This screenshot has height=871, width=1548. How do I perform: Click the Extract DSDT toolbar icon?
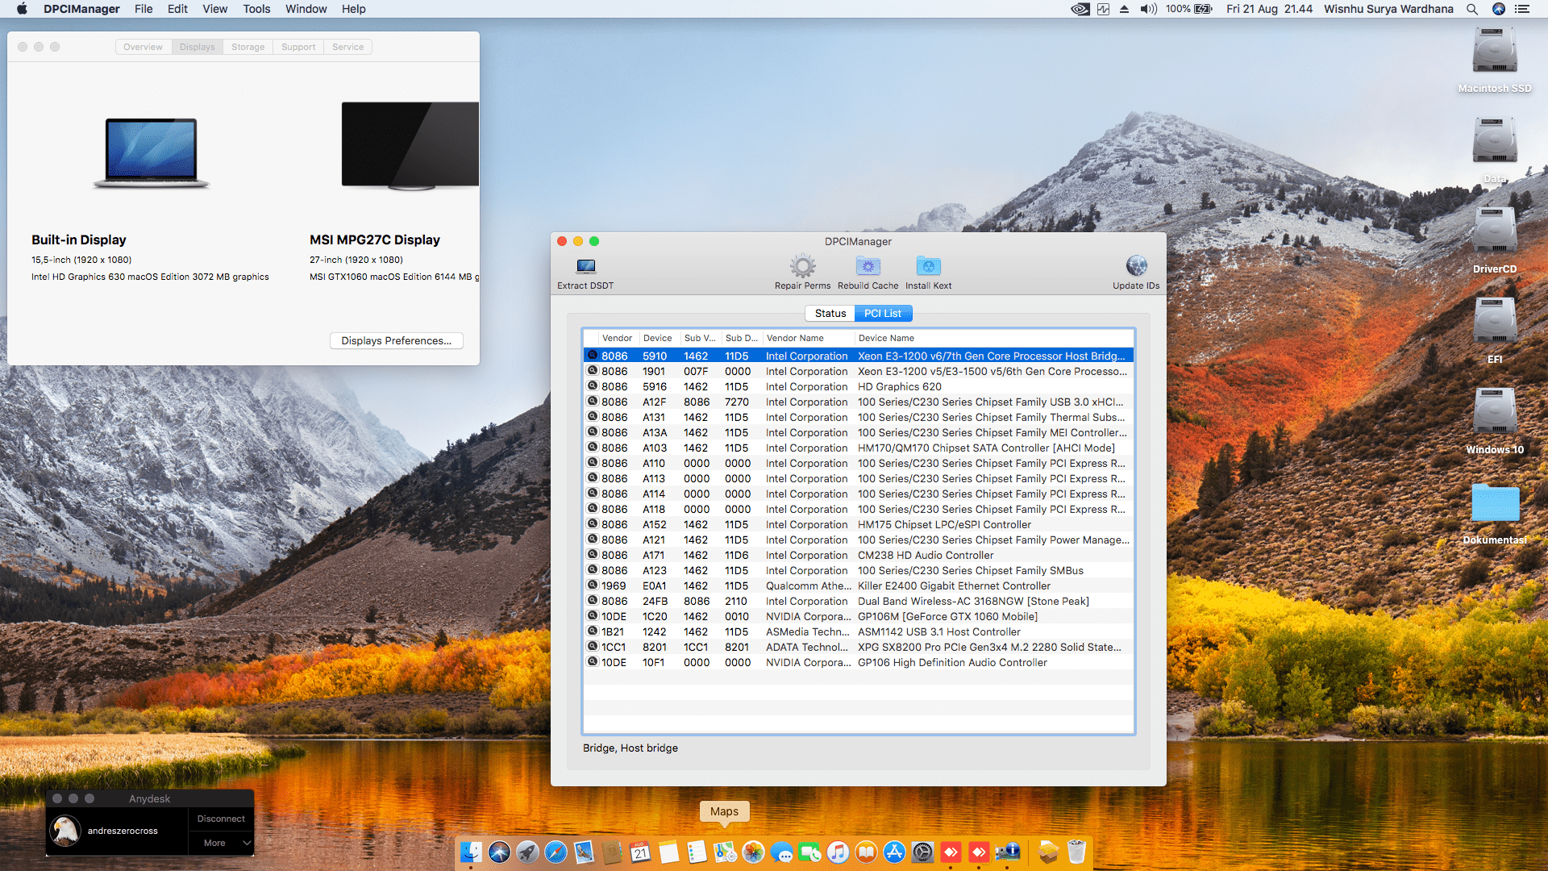pyautogui.click(x=585, y=267)
